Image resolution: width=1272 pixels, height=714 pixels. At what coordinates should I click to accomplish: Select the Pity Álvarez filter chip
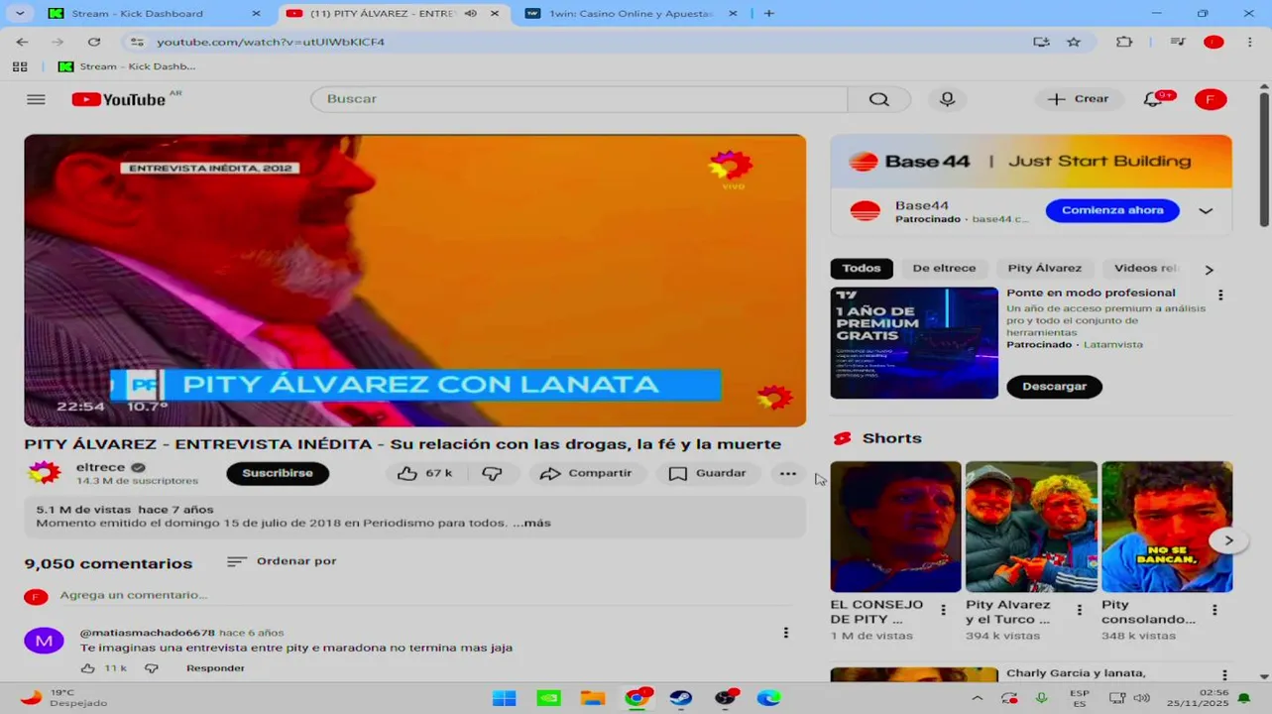[x=1045, y=269]
